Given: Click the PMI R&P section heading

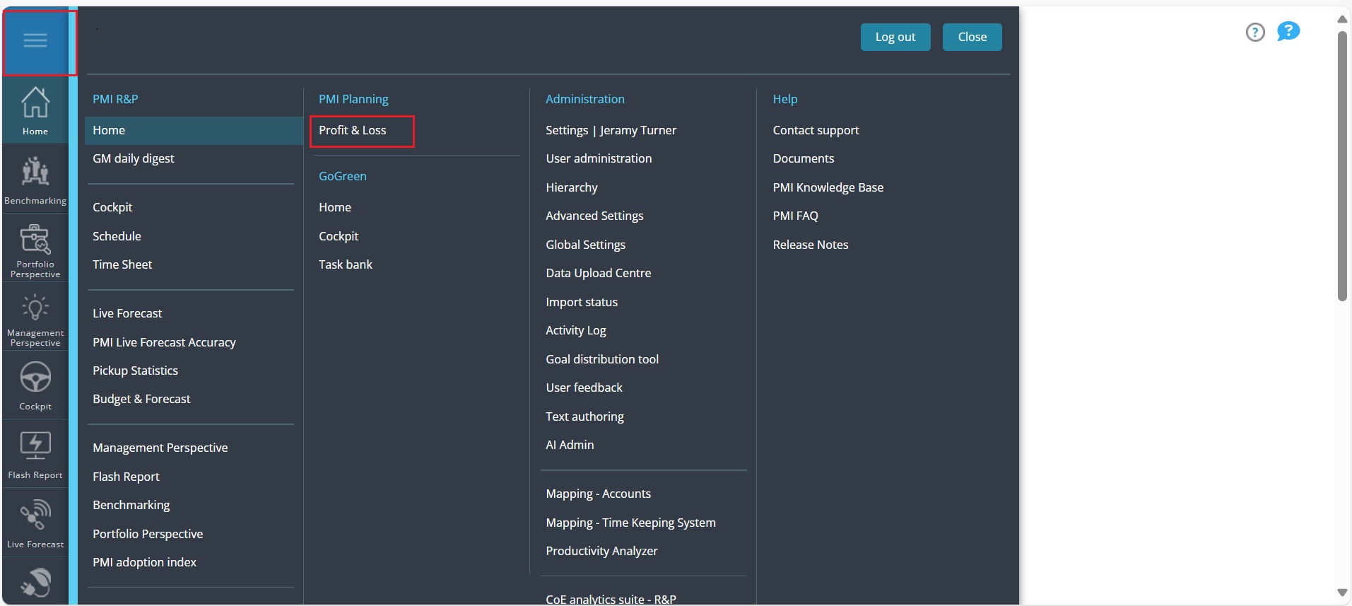Looking at the screenshot, I should click(115, 99).
